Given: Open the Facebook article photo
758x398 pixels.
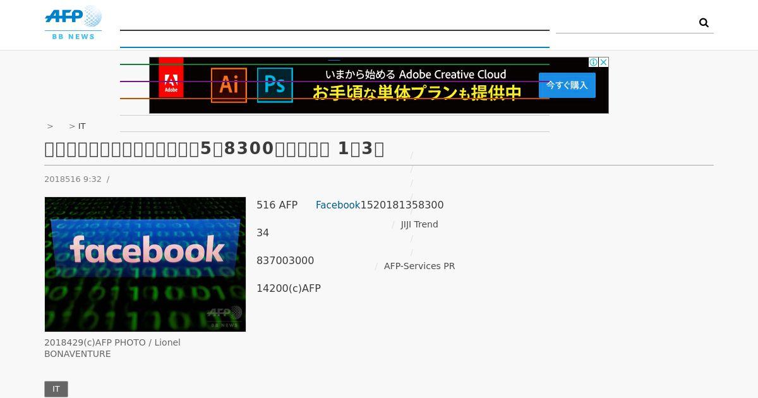Looking at the screenshot, I should point(145,264).
